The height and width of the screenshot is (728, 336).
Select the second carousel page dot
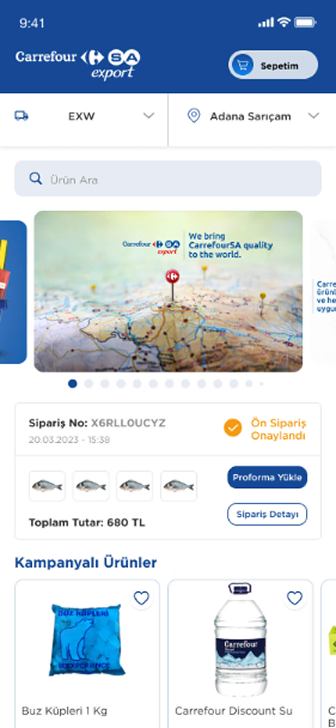[x=89, y=383]
